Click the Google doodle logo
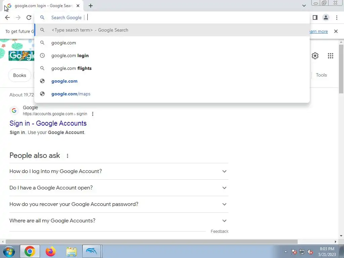344x258 pixels. point(21,55)
